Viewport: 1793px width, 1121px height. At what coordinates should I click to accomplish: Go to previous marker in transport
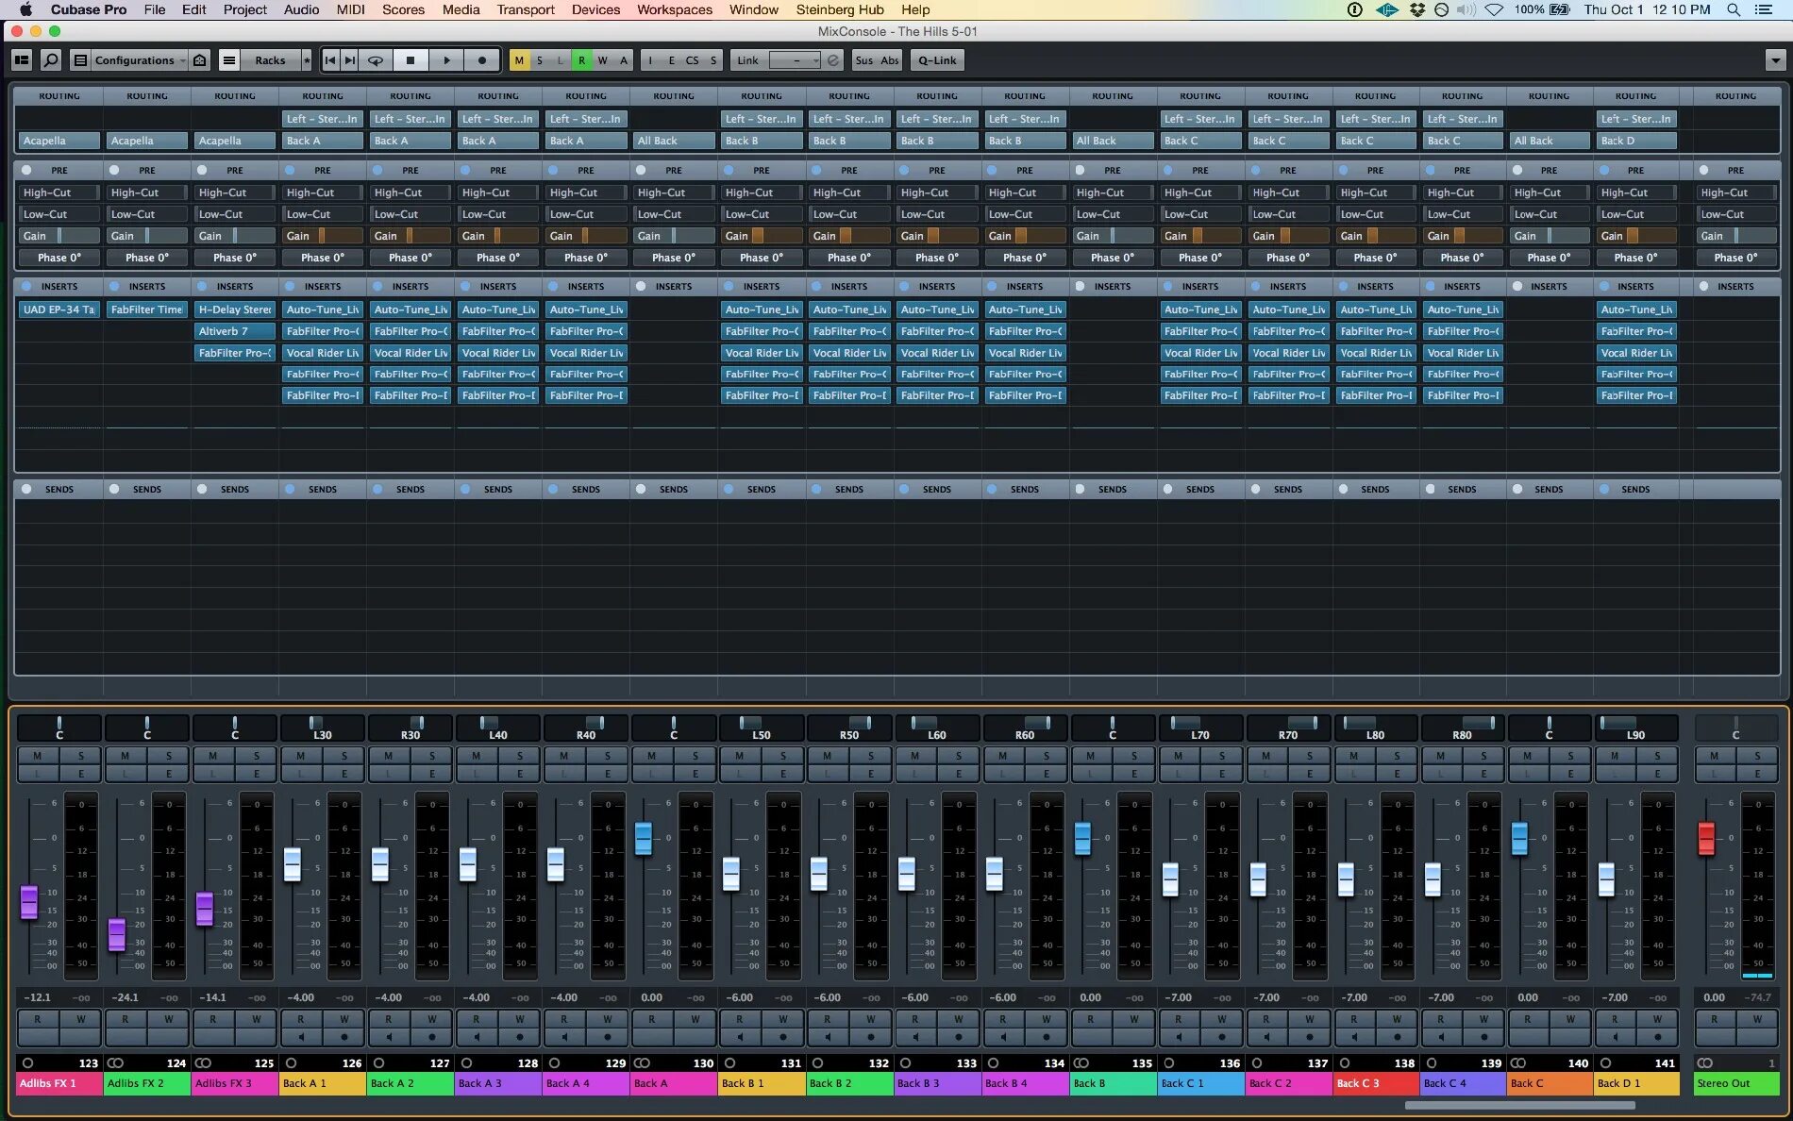(x=329, y=60)
